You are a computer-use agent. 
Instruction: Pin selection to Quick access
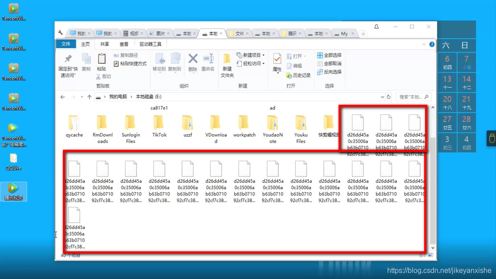(x=68, y=66)
